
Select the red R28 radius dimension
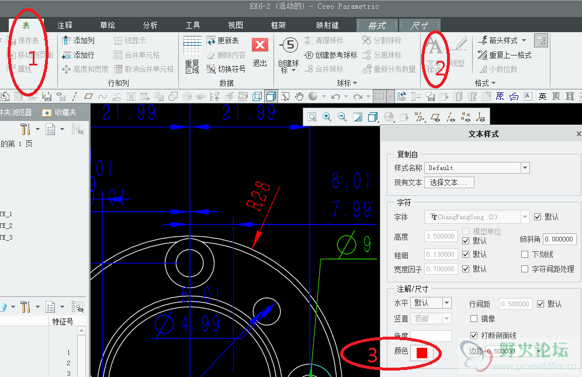258,195
